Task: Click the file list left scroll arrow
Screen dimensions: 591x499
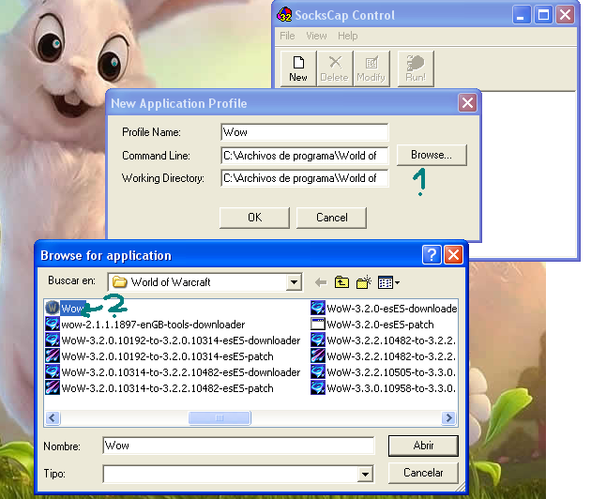Action: (x=53, y=418)
